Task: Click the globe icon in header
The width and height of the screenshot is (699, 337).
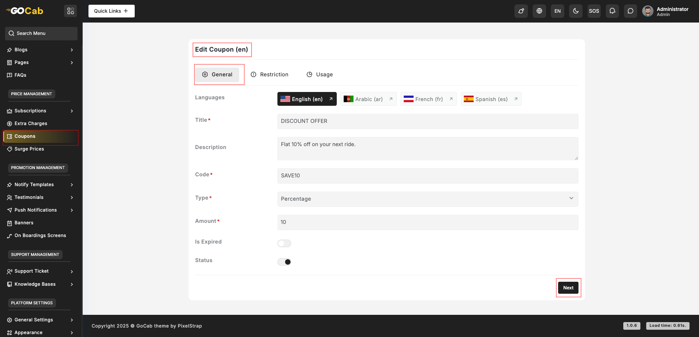Action: pyautogui.click(x=539, y=11)
